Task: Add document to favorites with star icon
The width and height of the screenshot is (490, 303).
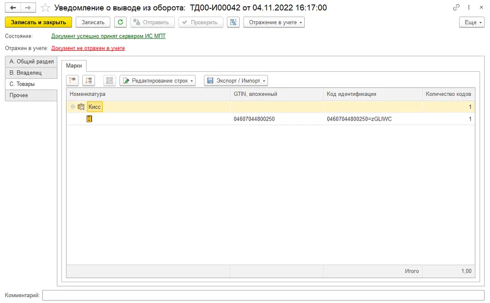Action: coord(45,7)
